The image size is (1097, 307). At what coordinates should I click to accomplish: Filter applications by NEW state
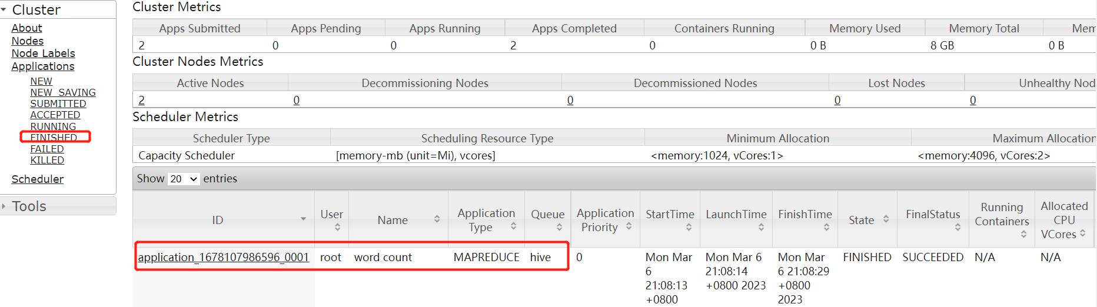41,81
